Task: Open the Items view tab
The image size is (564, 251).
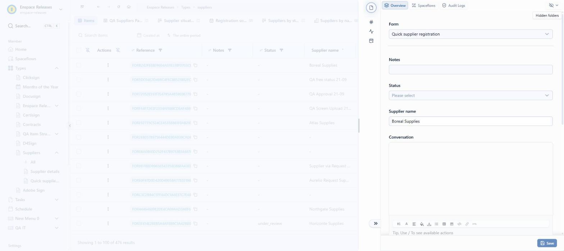Action: (86, 20)
